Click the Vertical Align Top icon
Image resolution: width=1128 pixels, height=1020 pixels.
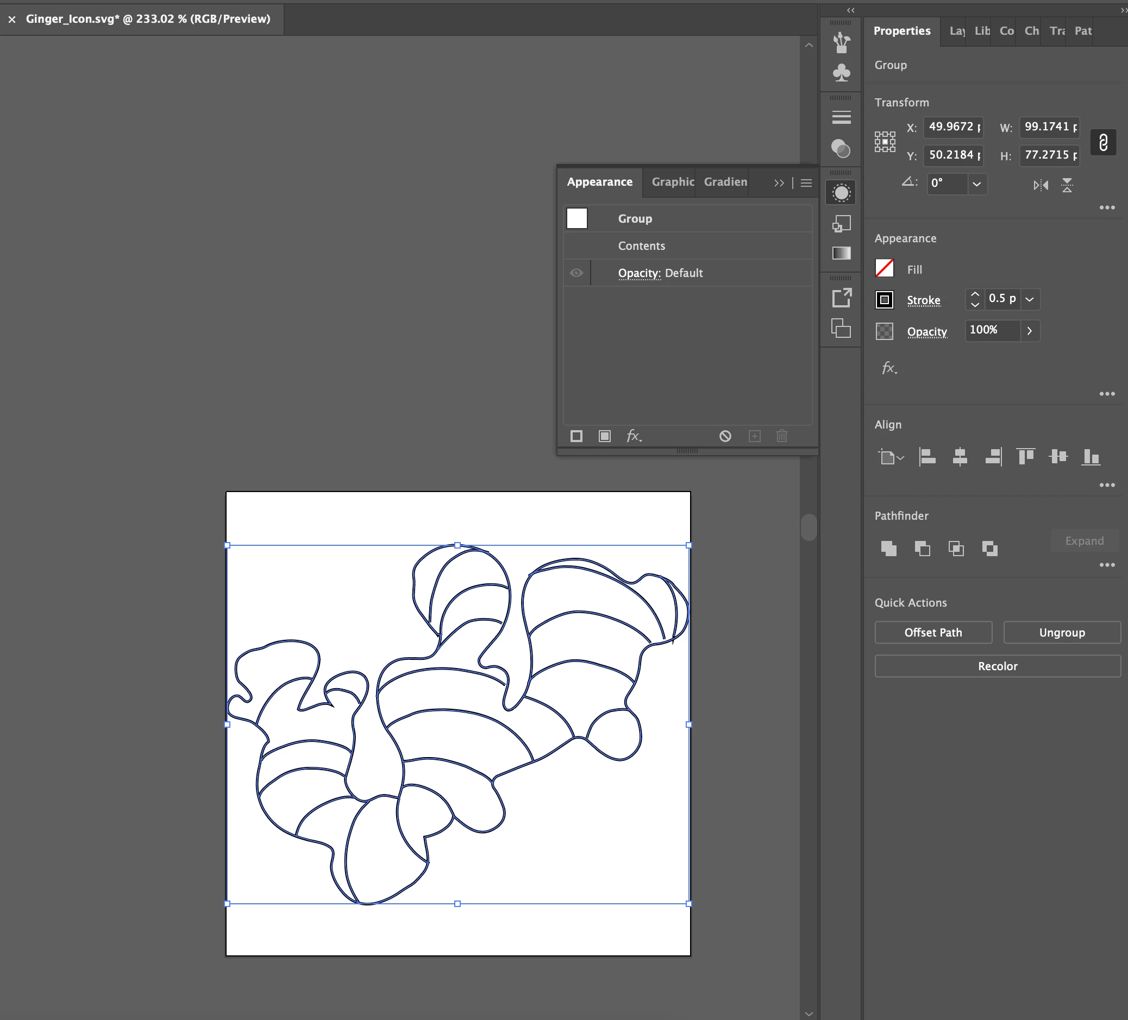point(1026,457)
